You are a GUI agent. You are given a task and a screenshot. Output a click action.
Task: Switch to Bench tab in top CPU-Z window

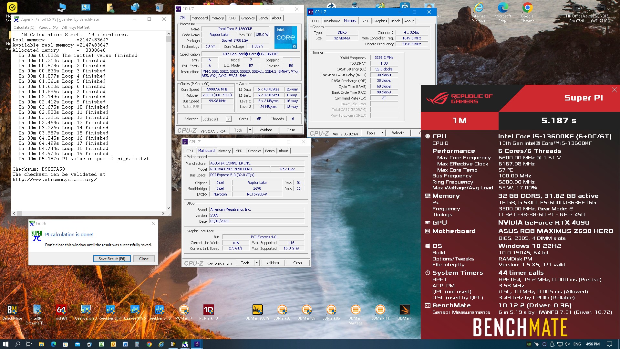(263, 18)
